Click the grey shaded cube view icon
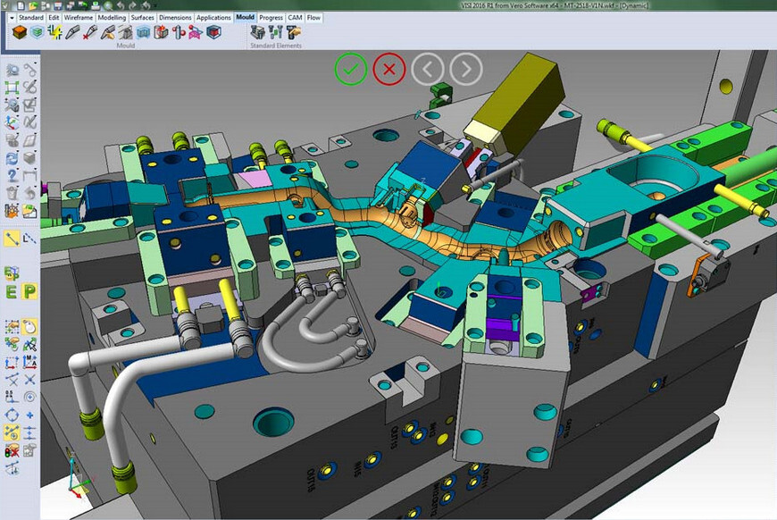Screen dimensions: 777x520 click(x=29, y=158)
